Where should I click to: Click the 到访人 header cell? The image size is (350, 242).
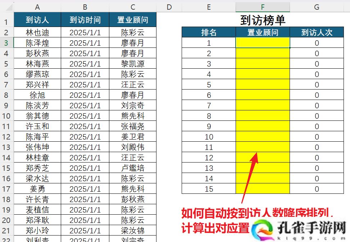pyautogui.click(x=37, y=20)
